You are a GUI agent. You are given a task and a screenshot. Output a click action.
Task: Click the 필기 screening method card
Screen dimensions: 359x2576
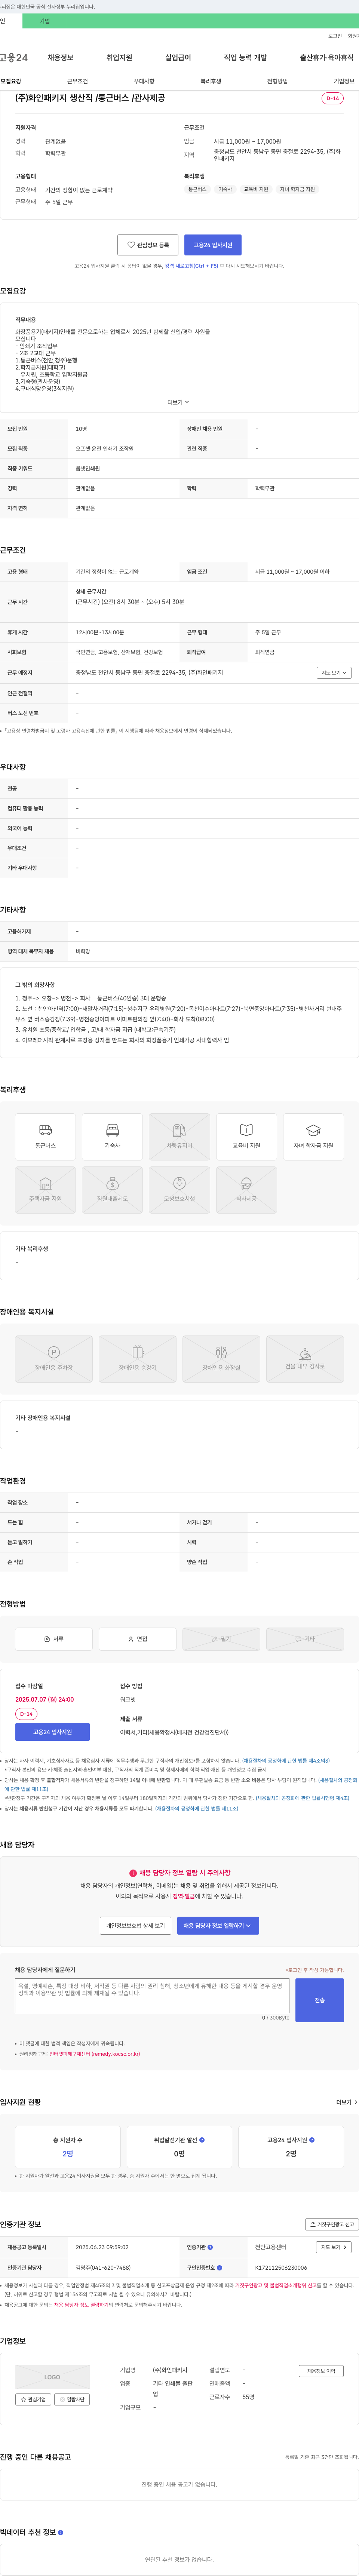[221, 1639]
